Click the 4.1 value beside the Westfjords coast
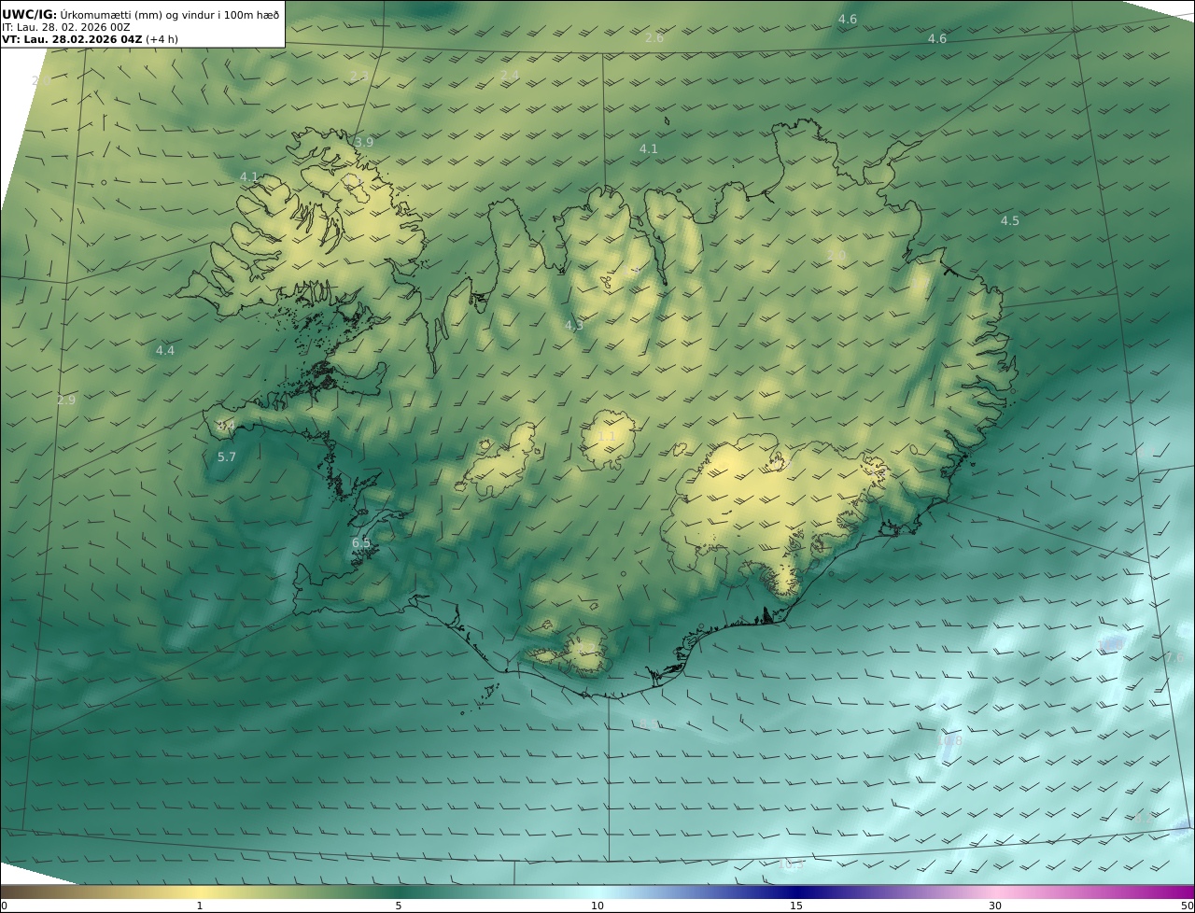 pos(248,177)
